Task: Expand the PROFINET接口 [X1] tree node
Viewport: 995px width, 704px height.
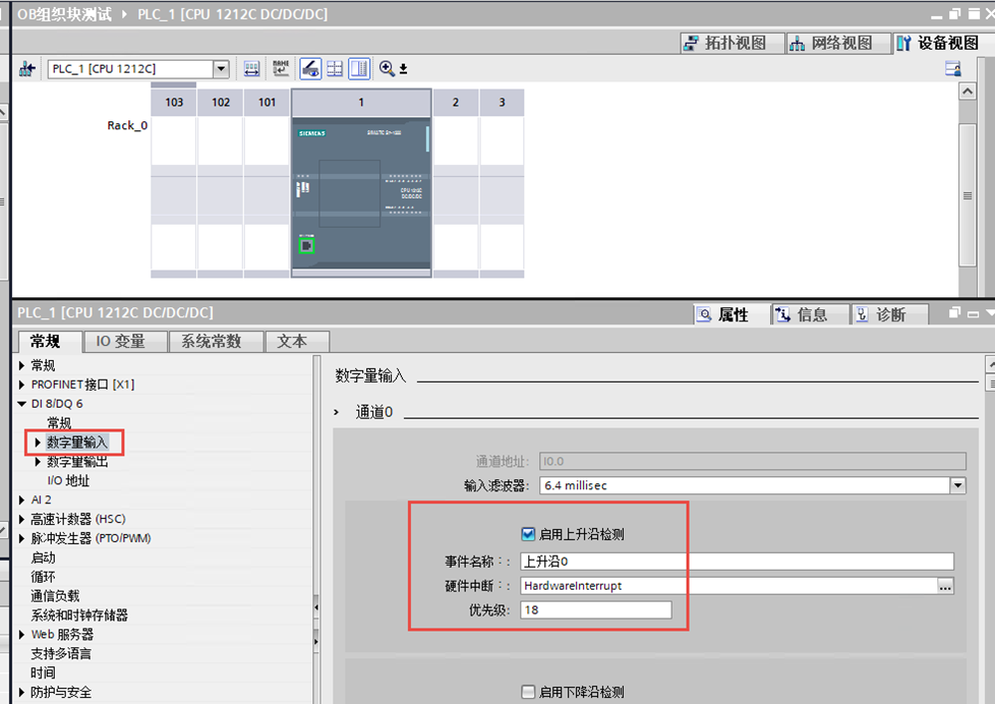Action: 22,385
